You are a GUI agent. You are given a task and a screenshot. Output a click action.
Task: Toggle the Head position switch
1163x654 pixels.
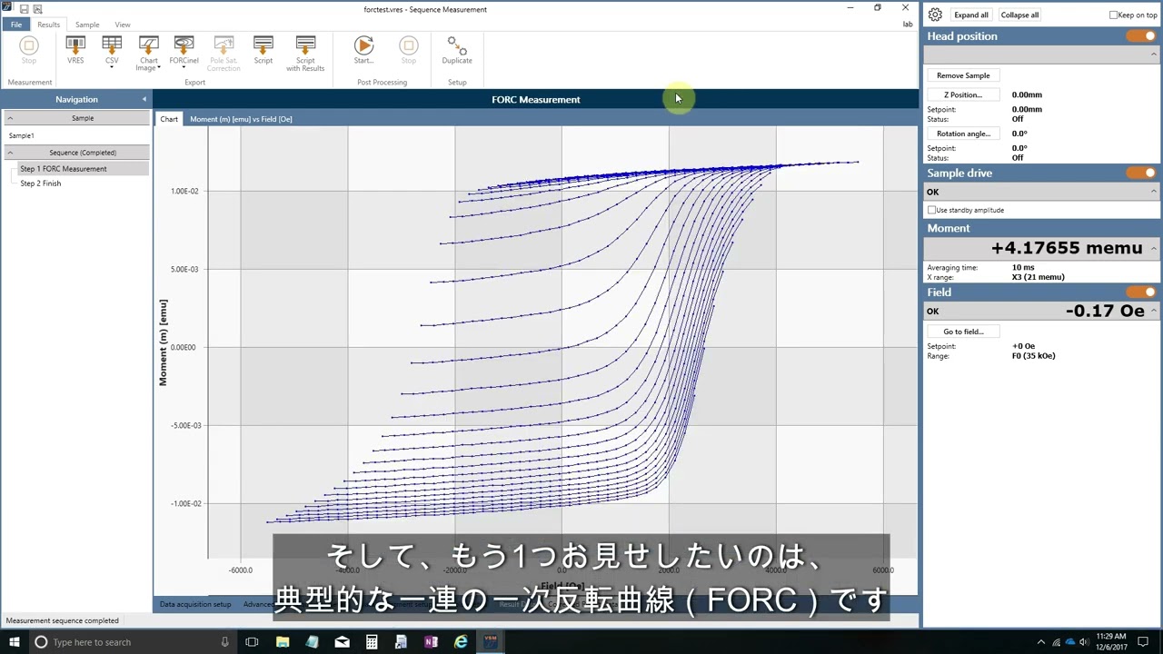point(1141,36)
